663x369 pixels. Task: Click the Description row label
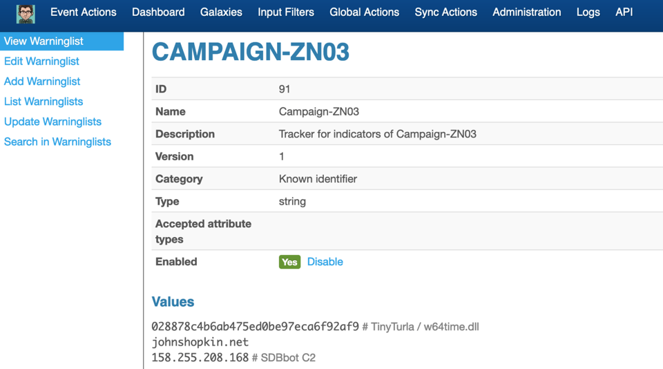(x=185, y=134)
